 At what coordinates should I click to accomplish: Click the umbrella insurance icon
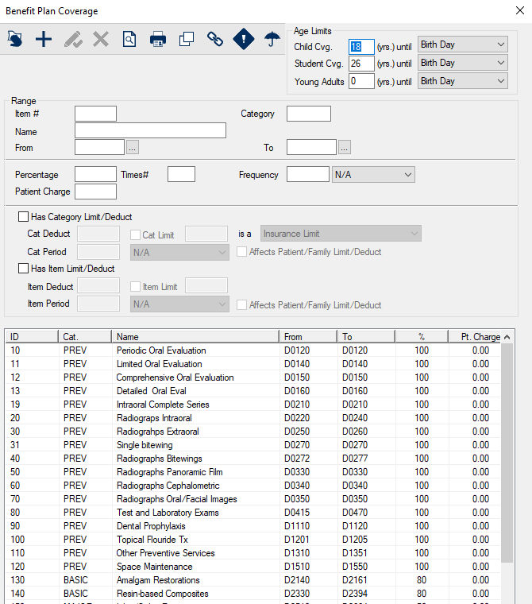[272, 39]
